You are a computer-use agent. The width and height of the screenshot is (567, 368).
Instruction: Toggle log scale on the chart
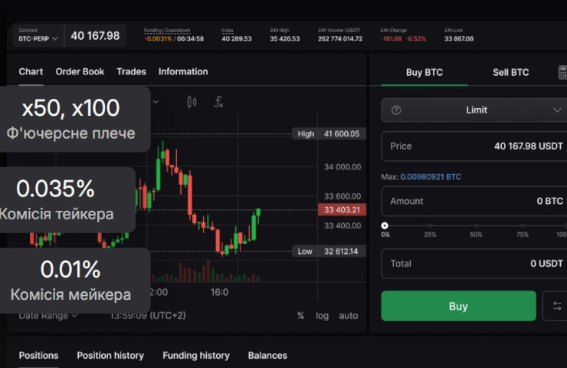click(322, 315)
